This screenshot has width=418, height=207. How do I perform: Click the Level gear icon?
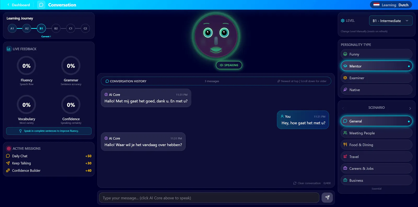343,21
